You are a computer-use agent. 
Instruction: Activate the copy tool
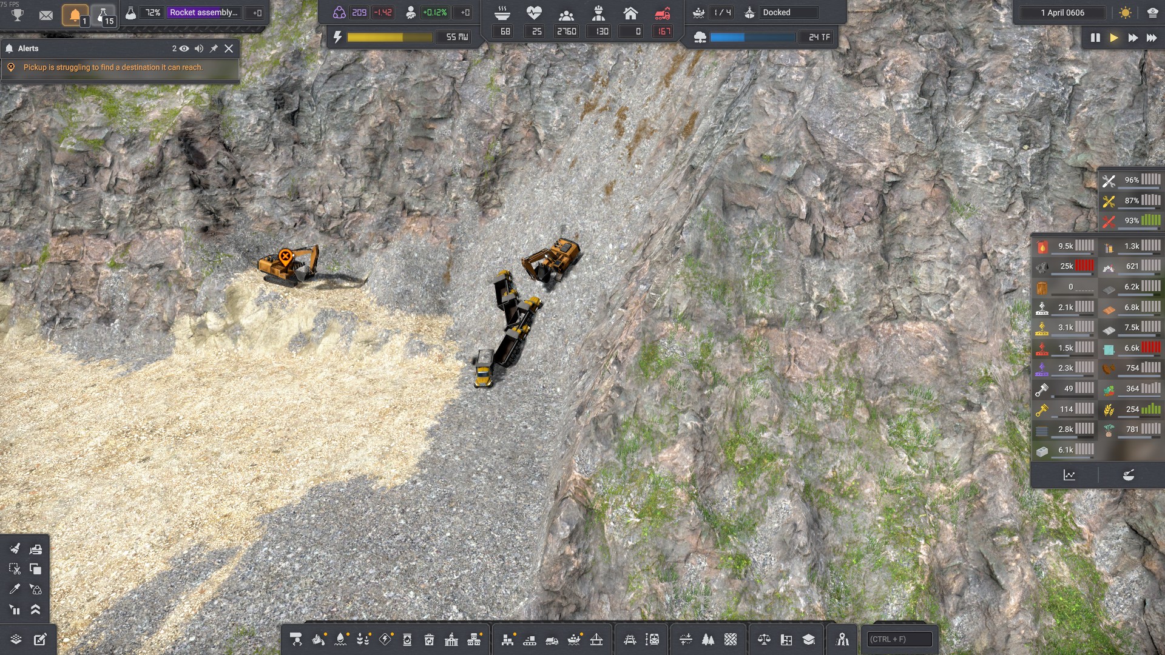tap(35, 569)
